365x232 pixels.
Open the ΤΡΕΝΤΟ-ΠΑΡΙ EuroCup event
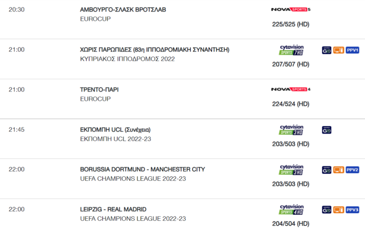point(99,90)
